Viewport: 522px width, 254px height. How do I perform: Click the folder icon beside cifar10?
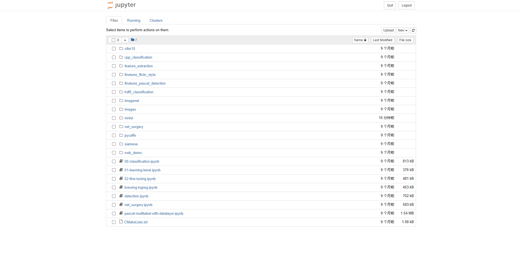tap(121, 49)
